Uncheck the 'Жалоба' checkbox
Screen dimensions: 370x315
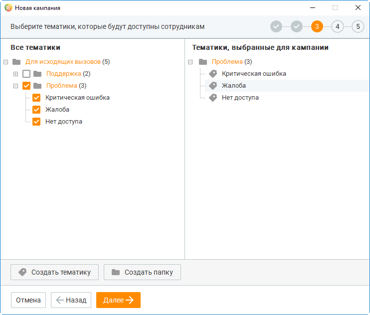pyautogui.click(x=36, y=110)
